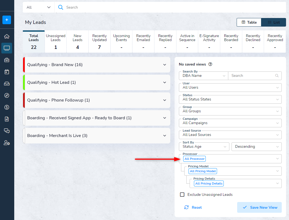Select the E-Signature Activity tab
The height and width of the screenshot is (220, 289).
point(209,42)
